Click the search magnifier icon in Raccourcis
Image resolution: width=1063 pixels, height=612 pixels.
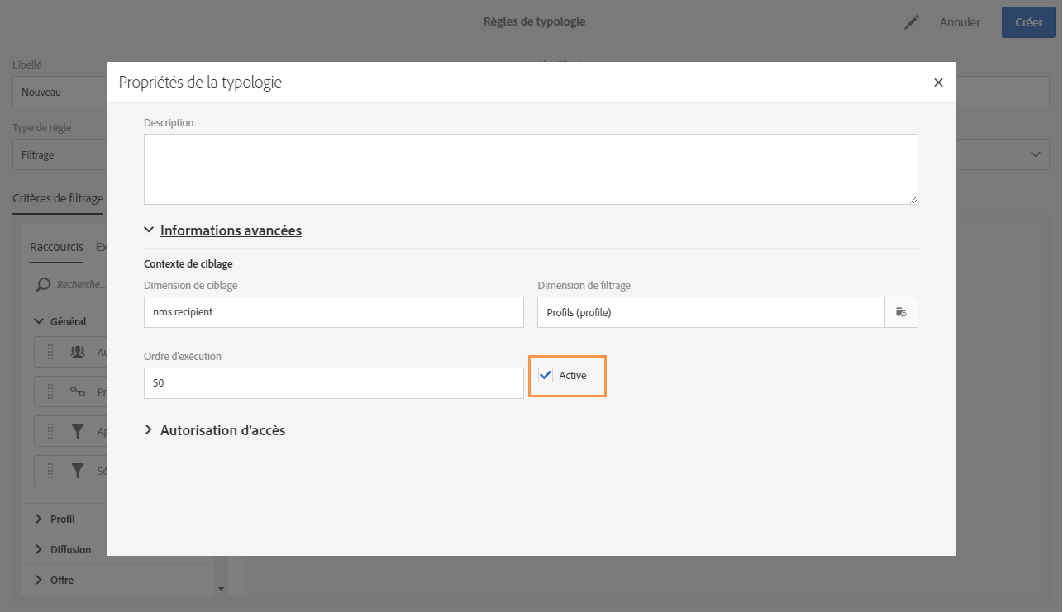point(42,285)
